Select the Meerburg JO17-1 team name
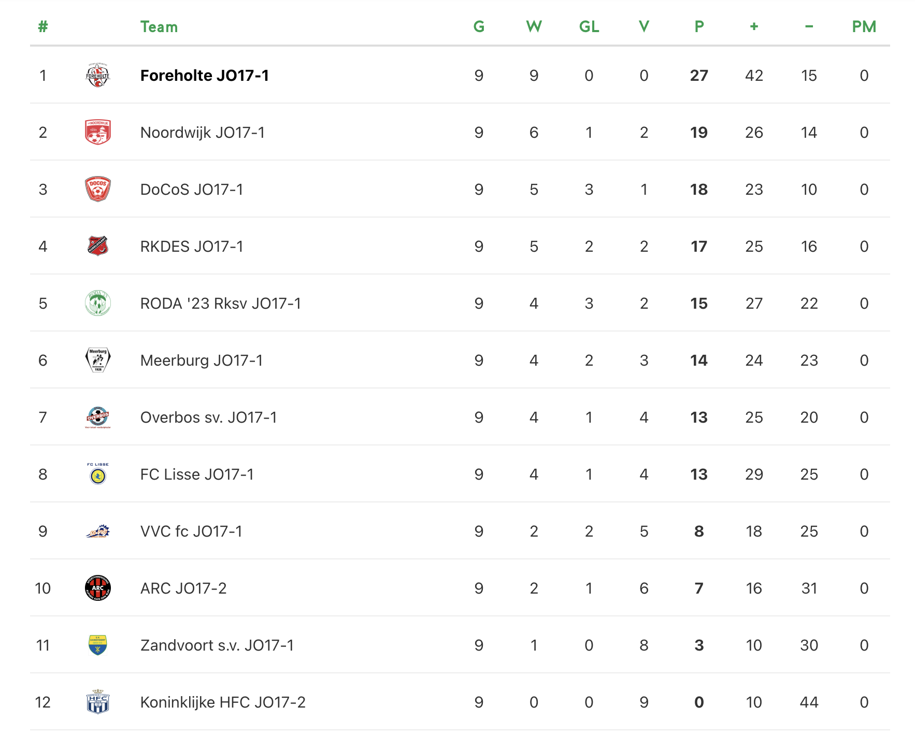This screenshot has width=915, height=749. 202,361
